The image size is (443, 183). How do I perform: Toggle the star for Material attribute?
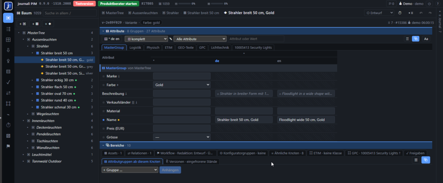(103, 111)
